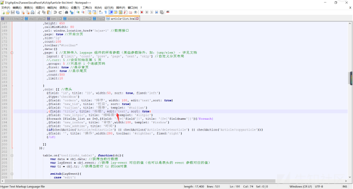Close the article-list.html tab
The width and height of the screenshot is (353, 189).
pos(137,19)
